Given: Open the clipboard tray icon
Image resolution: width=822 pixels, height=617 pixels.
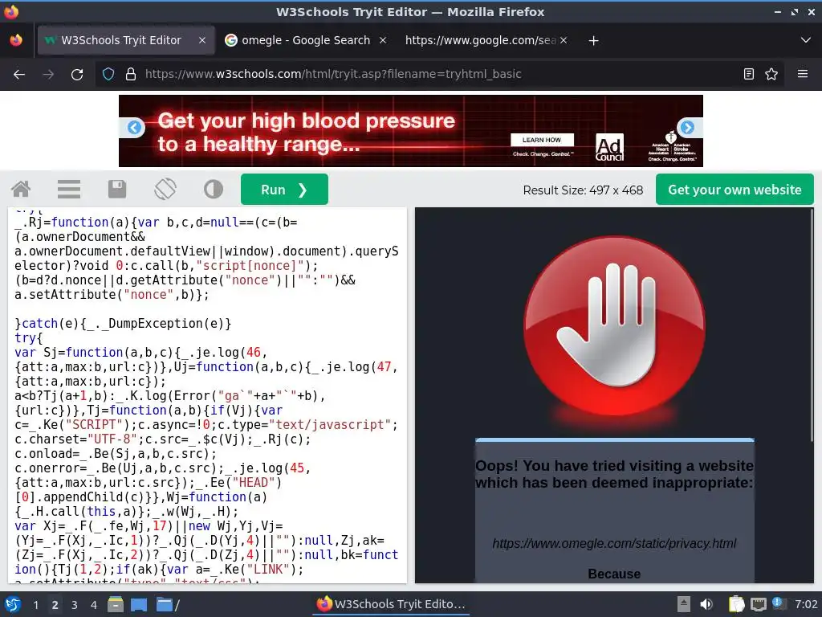Looking at the screenshot, I should [x=737, y=604].
